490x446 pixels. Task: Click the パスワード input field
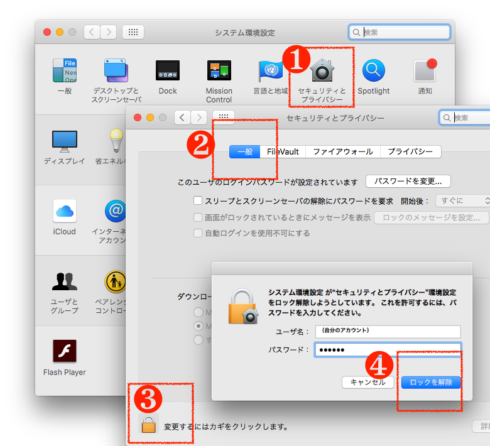pyautogui.click(x=388, y=350)
